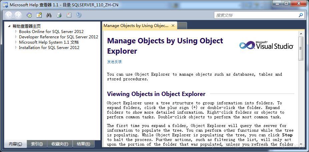Select Installation for SQL Server 2012
This screenshot has height=152, width=309.
point(49,48)
